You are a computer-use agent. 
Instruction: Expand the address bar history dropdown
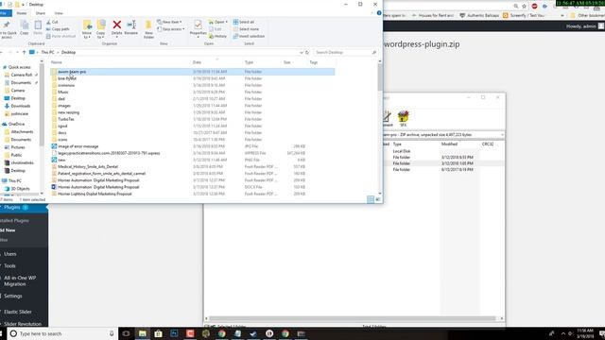coord(301,53)
